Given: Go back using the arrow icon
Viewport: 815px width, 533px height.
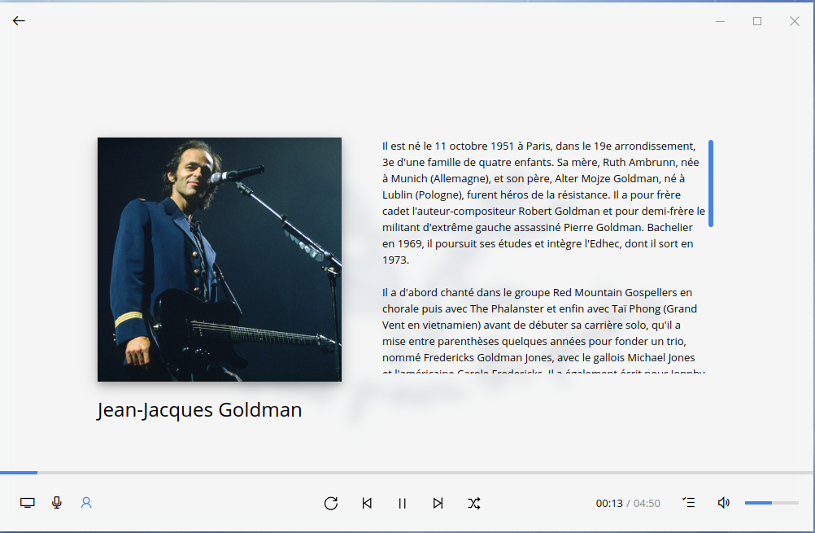Looking at the screenshot, I should click(x=19, y=21).
